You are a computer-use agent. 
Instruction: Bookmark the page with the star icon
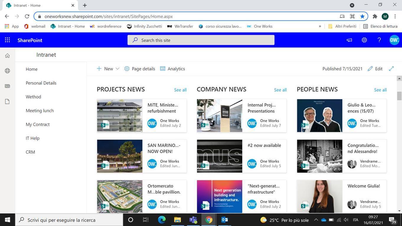362,16
